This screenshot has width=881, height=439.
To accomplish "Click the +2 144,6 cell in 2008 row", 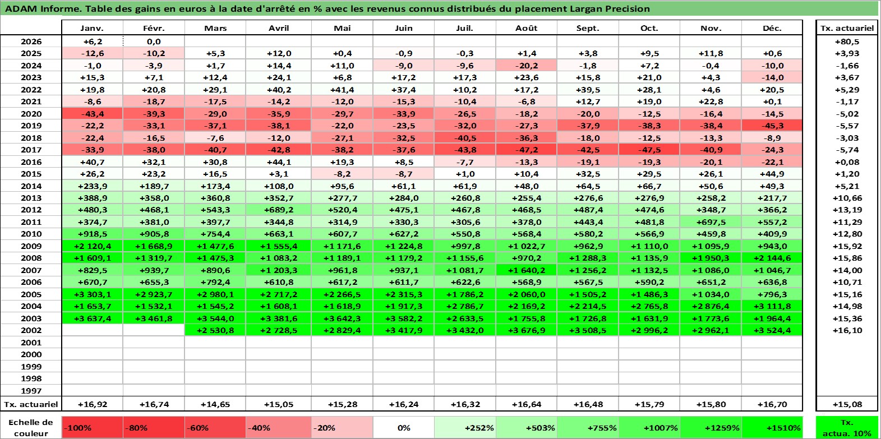I will (x=772, y=258).
